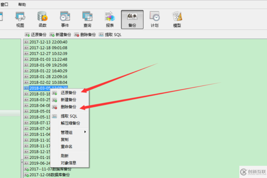Click the restore icon beside context-menu 还原备份
This screenshot has height=178, width=267.
tap(55, 93)
